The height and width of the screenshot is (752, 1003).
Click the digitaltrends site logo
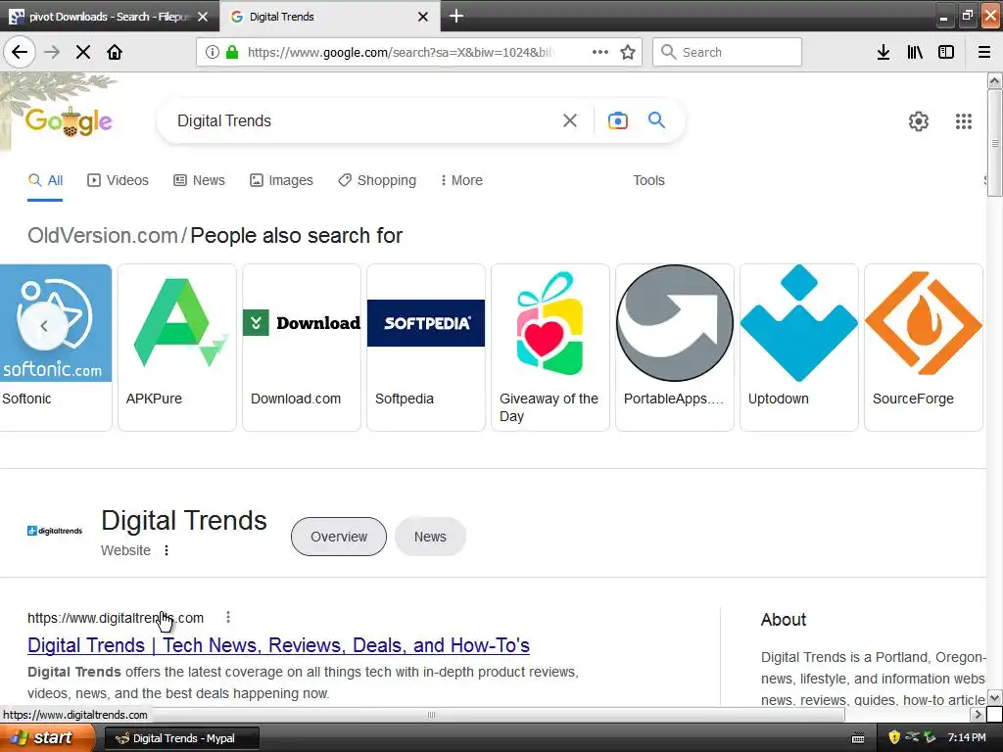(x=55, y=531)
